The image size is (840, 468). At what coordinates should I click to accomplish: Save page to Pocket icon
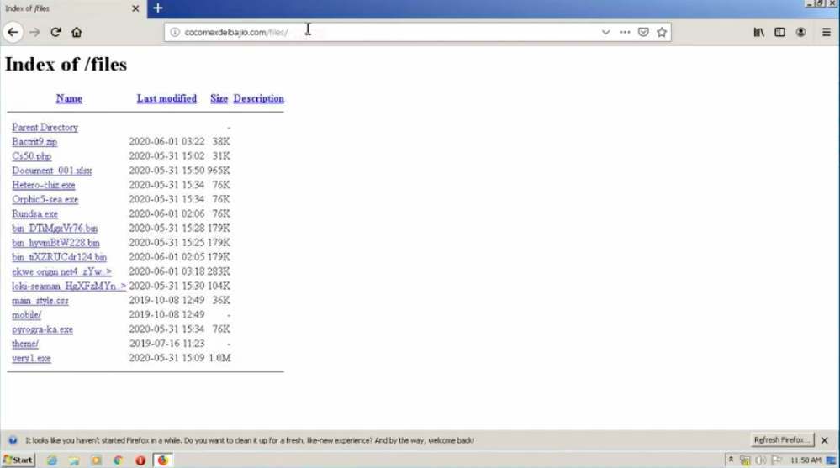pyautogui.click(x=643, y=32)
